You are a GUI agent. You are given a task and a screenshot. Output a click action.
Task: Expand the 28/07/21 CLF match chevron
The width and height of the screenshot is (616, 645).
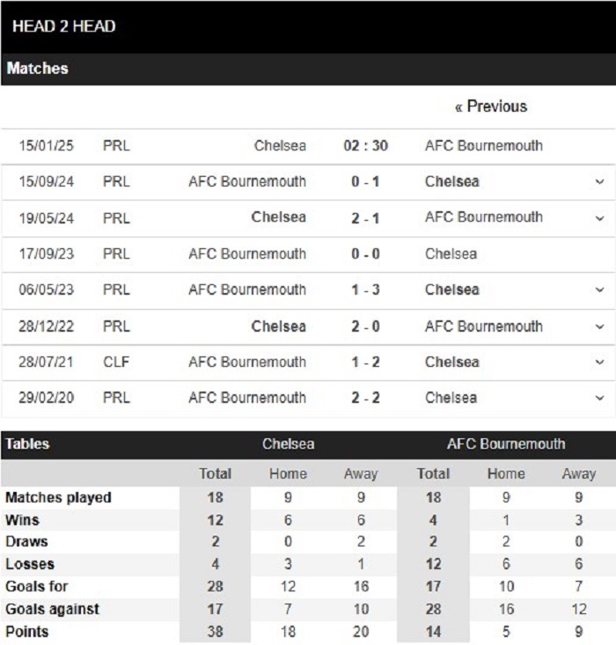click(599, 362)
